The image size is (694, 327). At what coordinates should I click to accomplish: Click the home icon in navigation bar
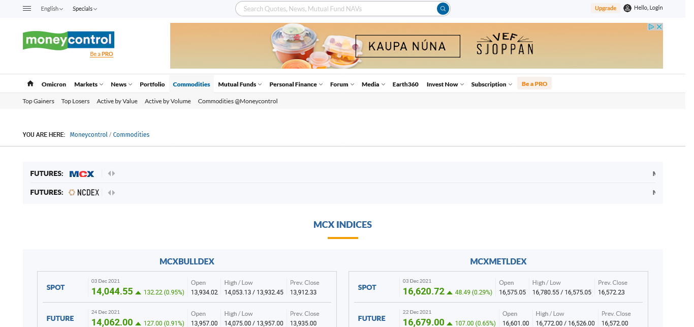[x=30, y=84]
